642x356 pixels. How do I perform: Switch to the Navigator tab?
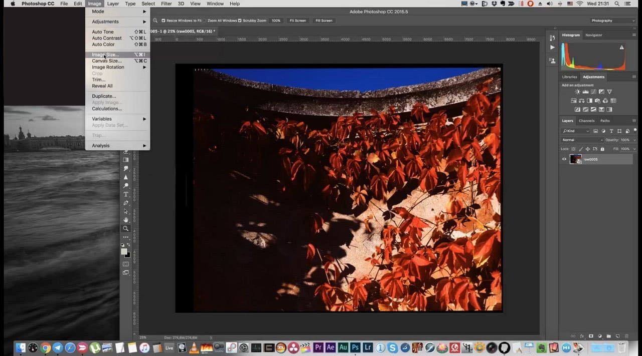click(594, 35)
